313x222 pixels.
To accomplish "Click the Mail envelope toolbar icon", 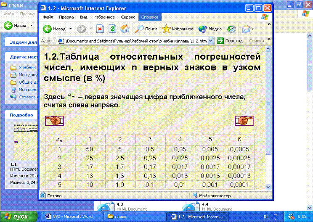I will (x=246, y=29).
